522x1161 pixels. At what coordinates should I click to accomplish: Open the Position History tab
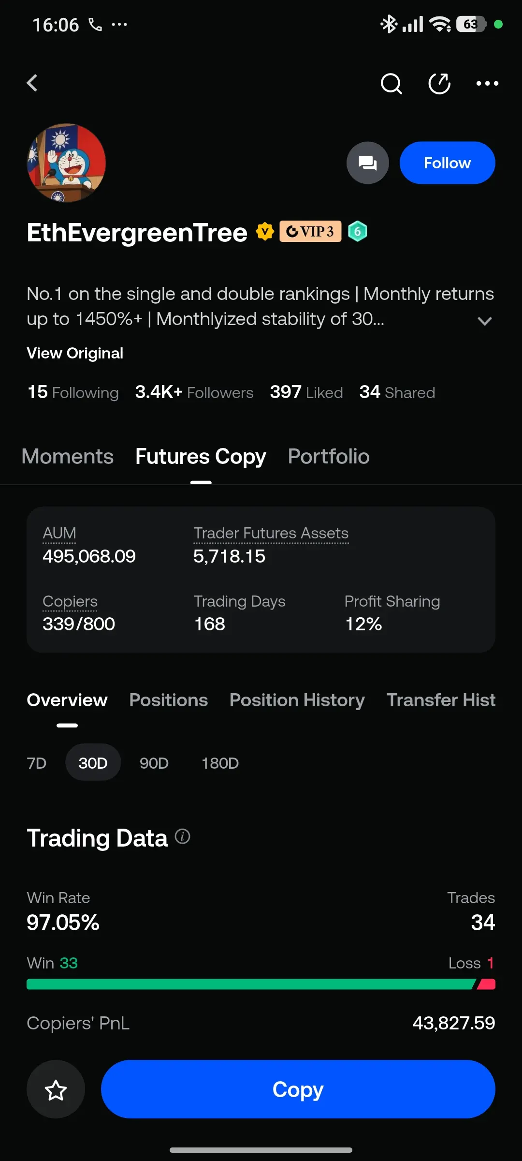click(x=297, y=700)
